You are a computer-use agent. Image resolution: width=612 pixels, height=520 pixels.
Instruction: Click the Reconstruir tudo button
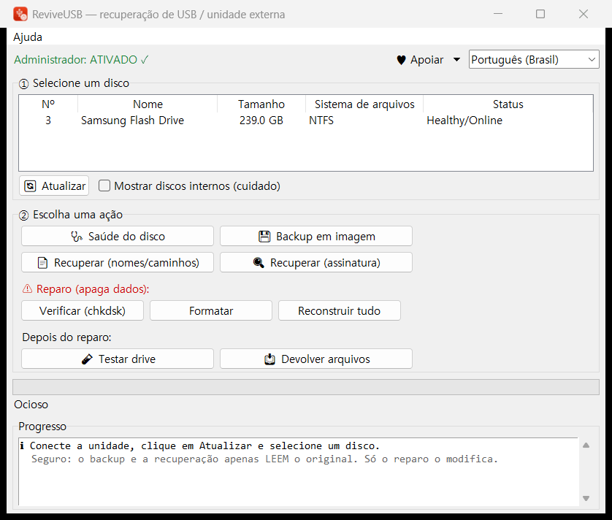coord(339,310)
